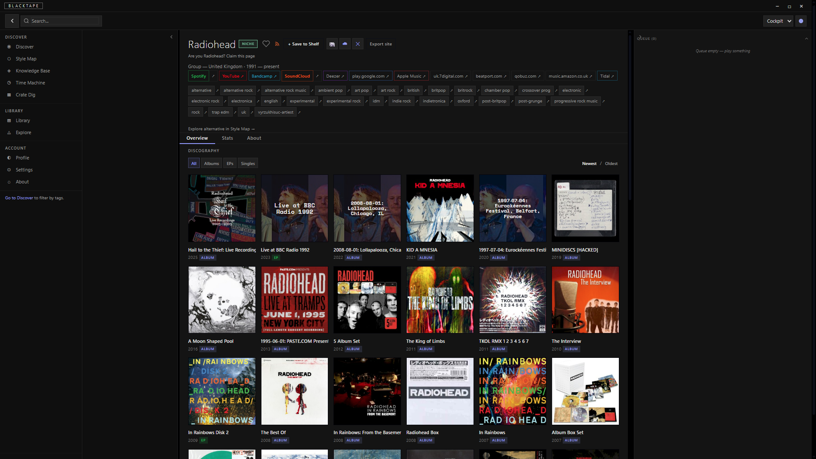This screenshot has width=816, height=459.
Task: Click the search magnifier in the search bar
Action: pyautogui.click(x=26, y=21)
